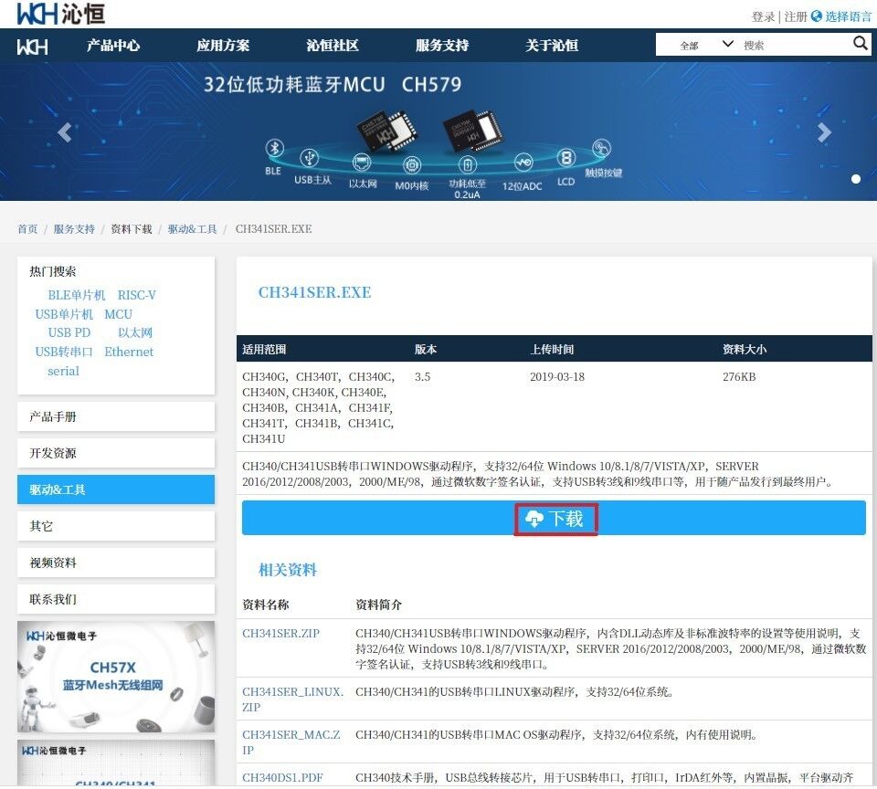Open the 应用方案 menu

[x=223, y=46]
